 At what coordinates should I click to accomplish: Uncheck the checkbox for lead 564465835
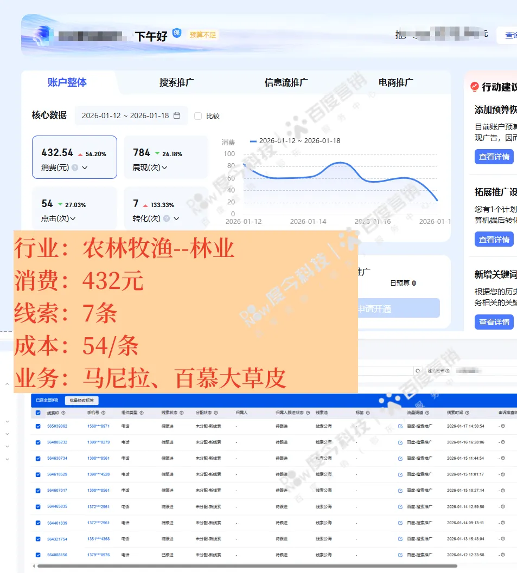[x=38, y=506]
